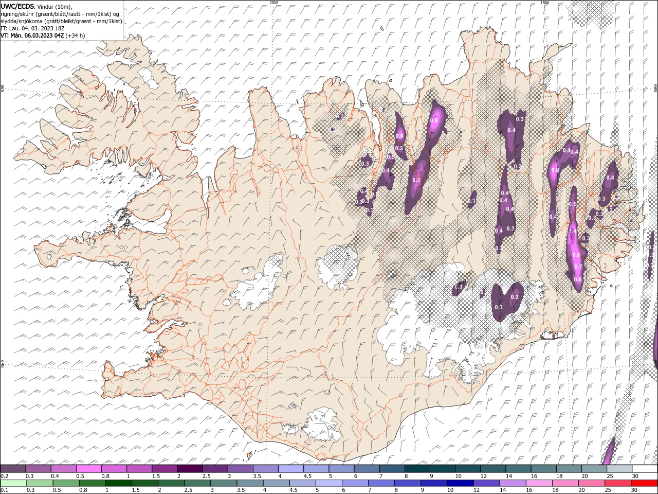Click lower legend swatch between 0.1 and 0.3
The height and width of the screenshot is (494, 658).
[x=13, y=483]
